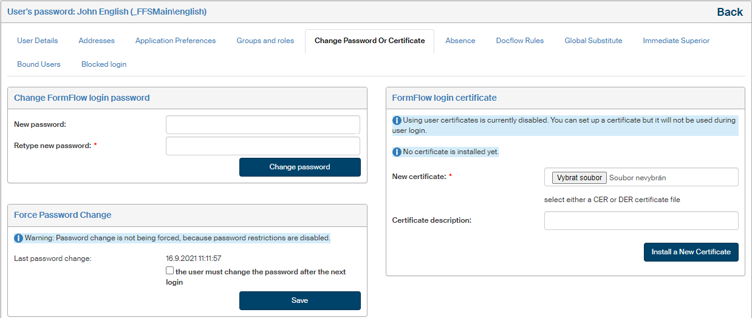Click info icon beside 'No certificate is installed'
This screenshot has height=318, width=752.
pos(397,152)
